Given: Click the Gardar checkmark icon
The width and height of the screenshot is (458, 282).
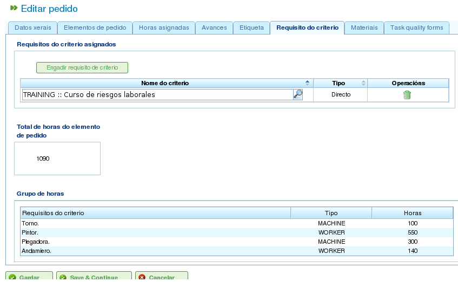Looking at the screenshot, I should pyautogui.click(x=12, y=277).
